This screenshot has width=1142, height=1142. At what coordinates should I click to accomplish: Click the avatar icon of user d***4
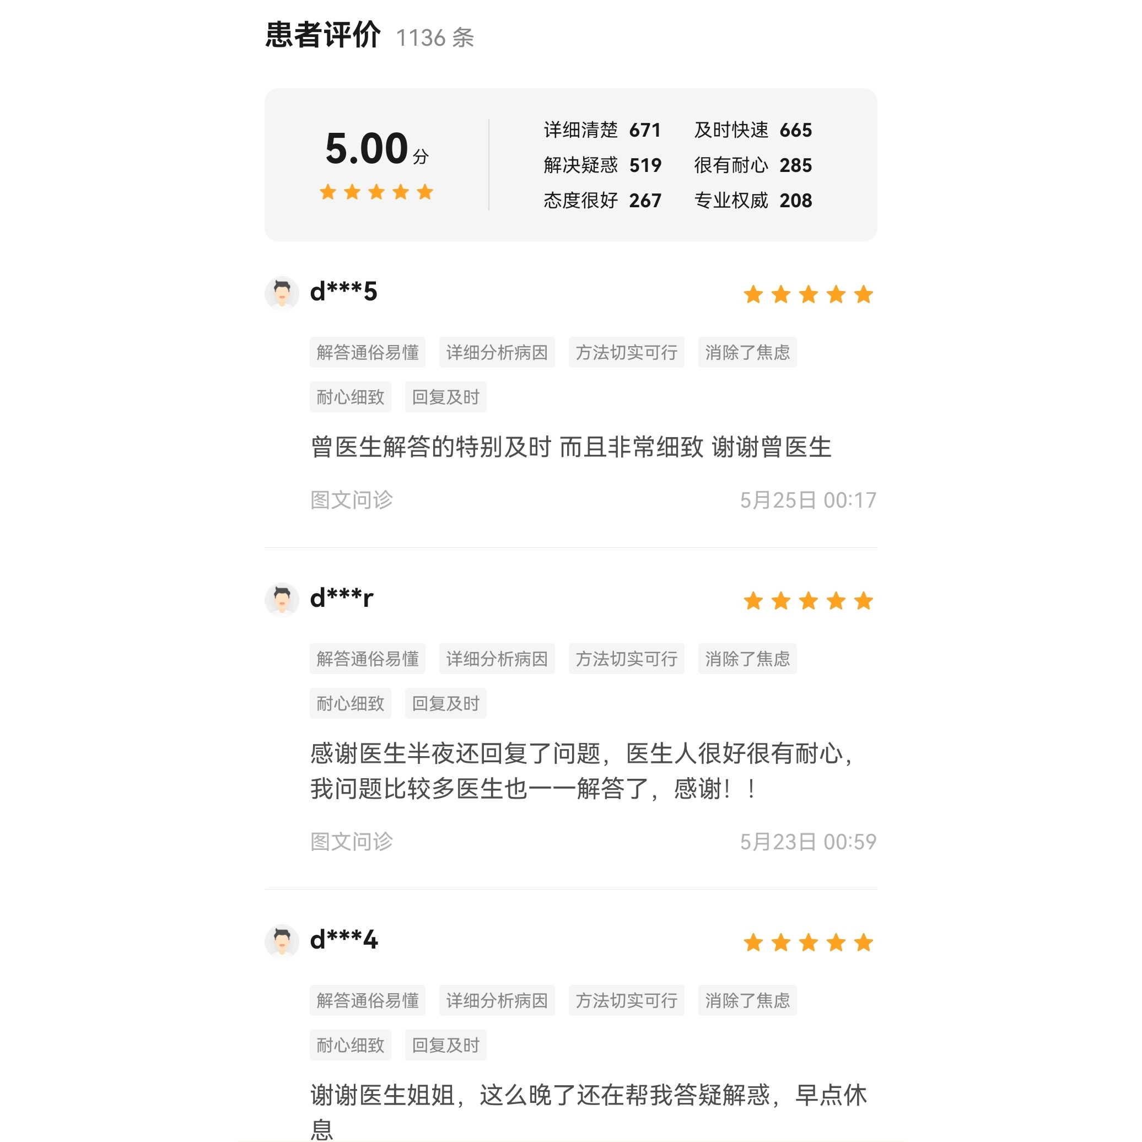(x=282, y=941)
